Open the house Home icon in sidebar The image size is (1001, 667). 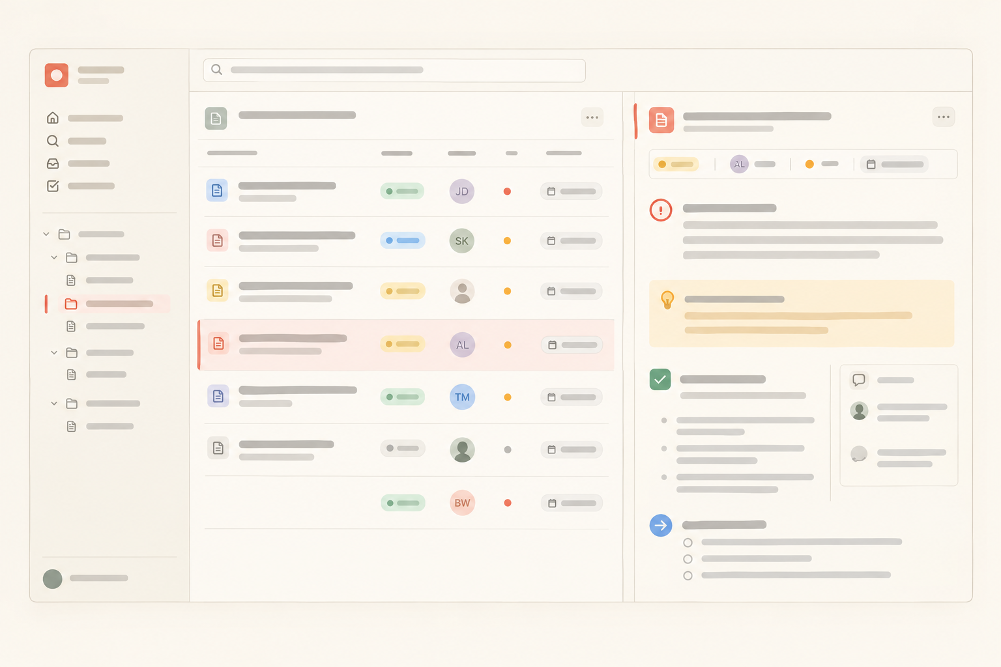pos(53,118)
